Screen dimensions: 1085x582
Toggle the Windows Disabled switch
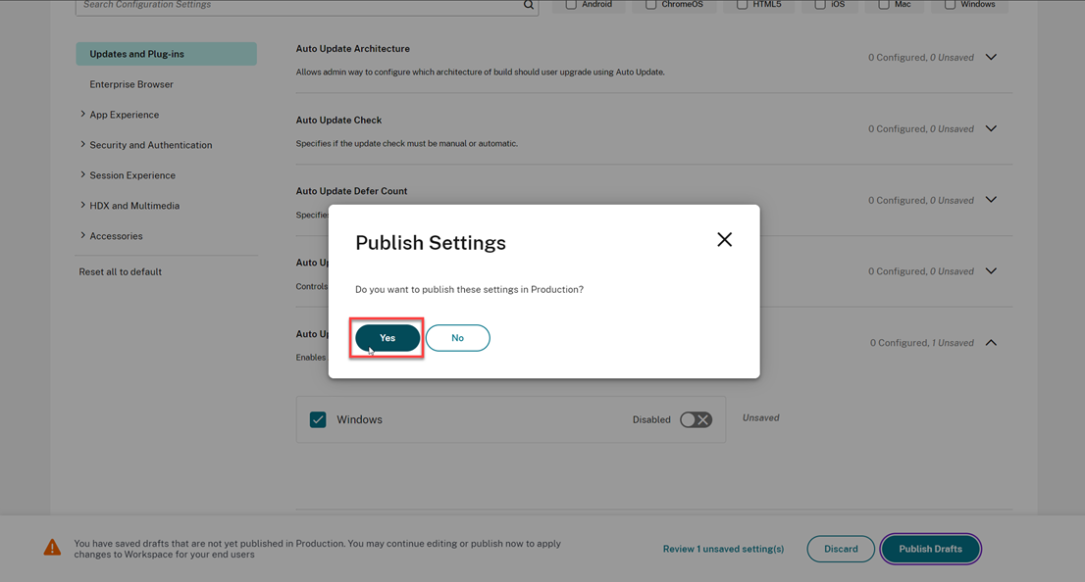[696, 419]
